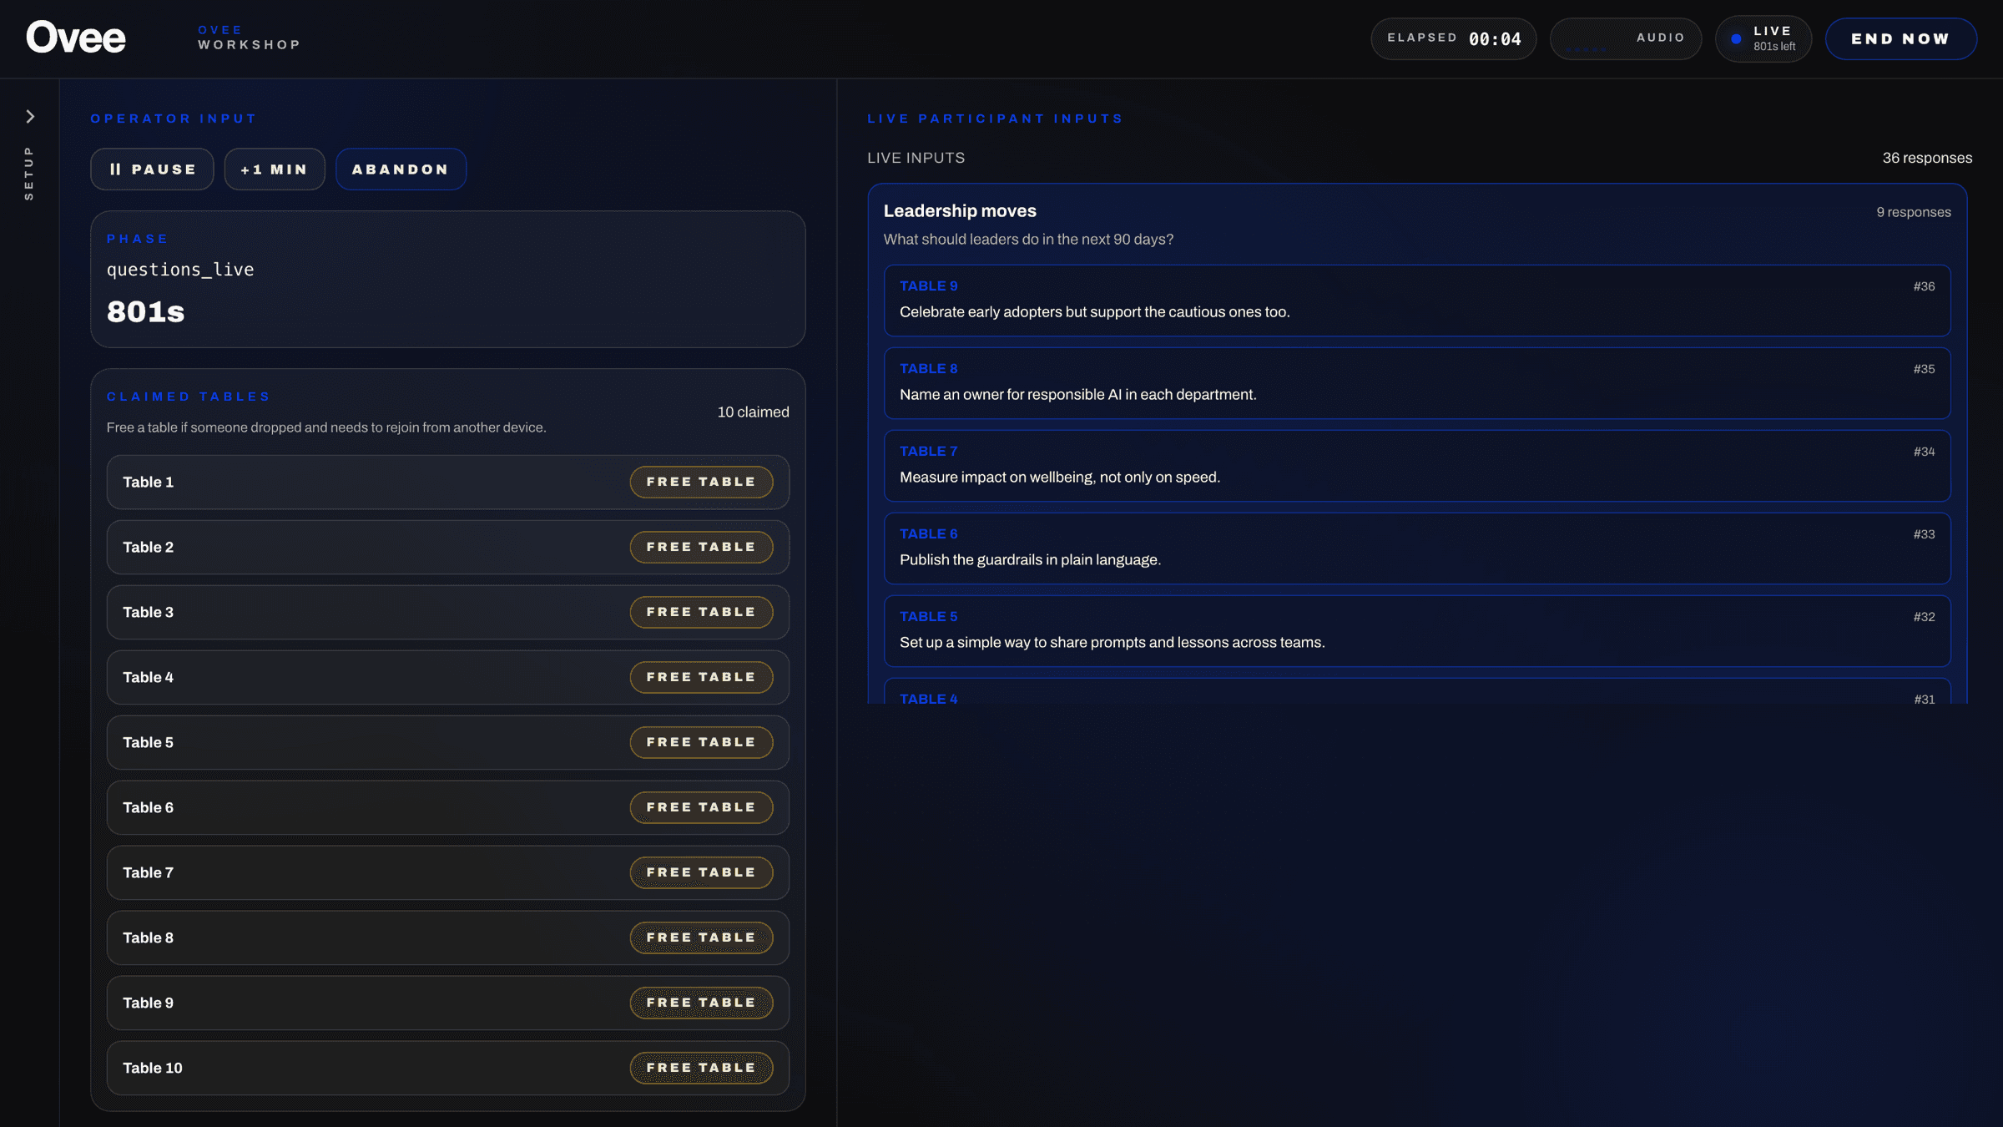
Task: Toggle the Audio control
Action: [x=1625, y=39]
